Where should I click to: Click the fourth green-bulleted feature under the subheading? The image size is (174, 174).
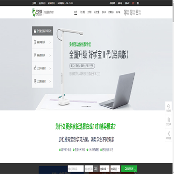click(107, 150)
